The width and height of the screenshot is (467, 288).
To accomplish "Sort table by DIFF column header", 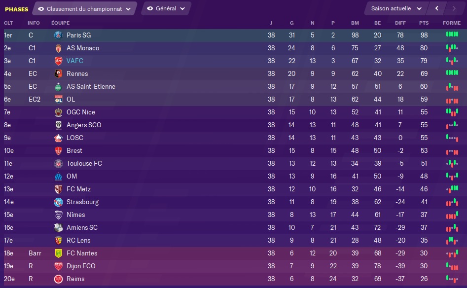I will (x=400, y=23).
